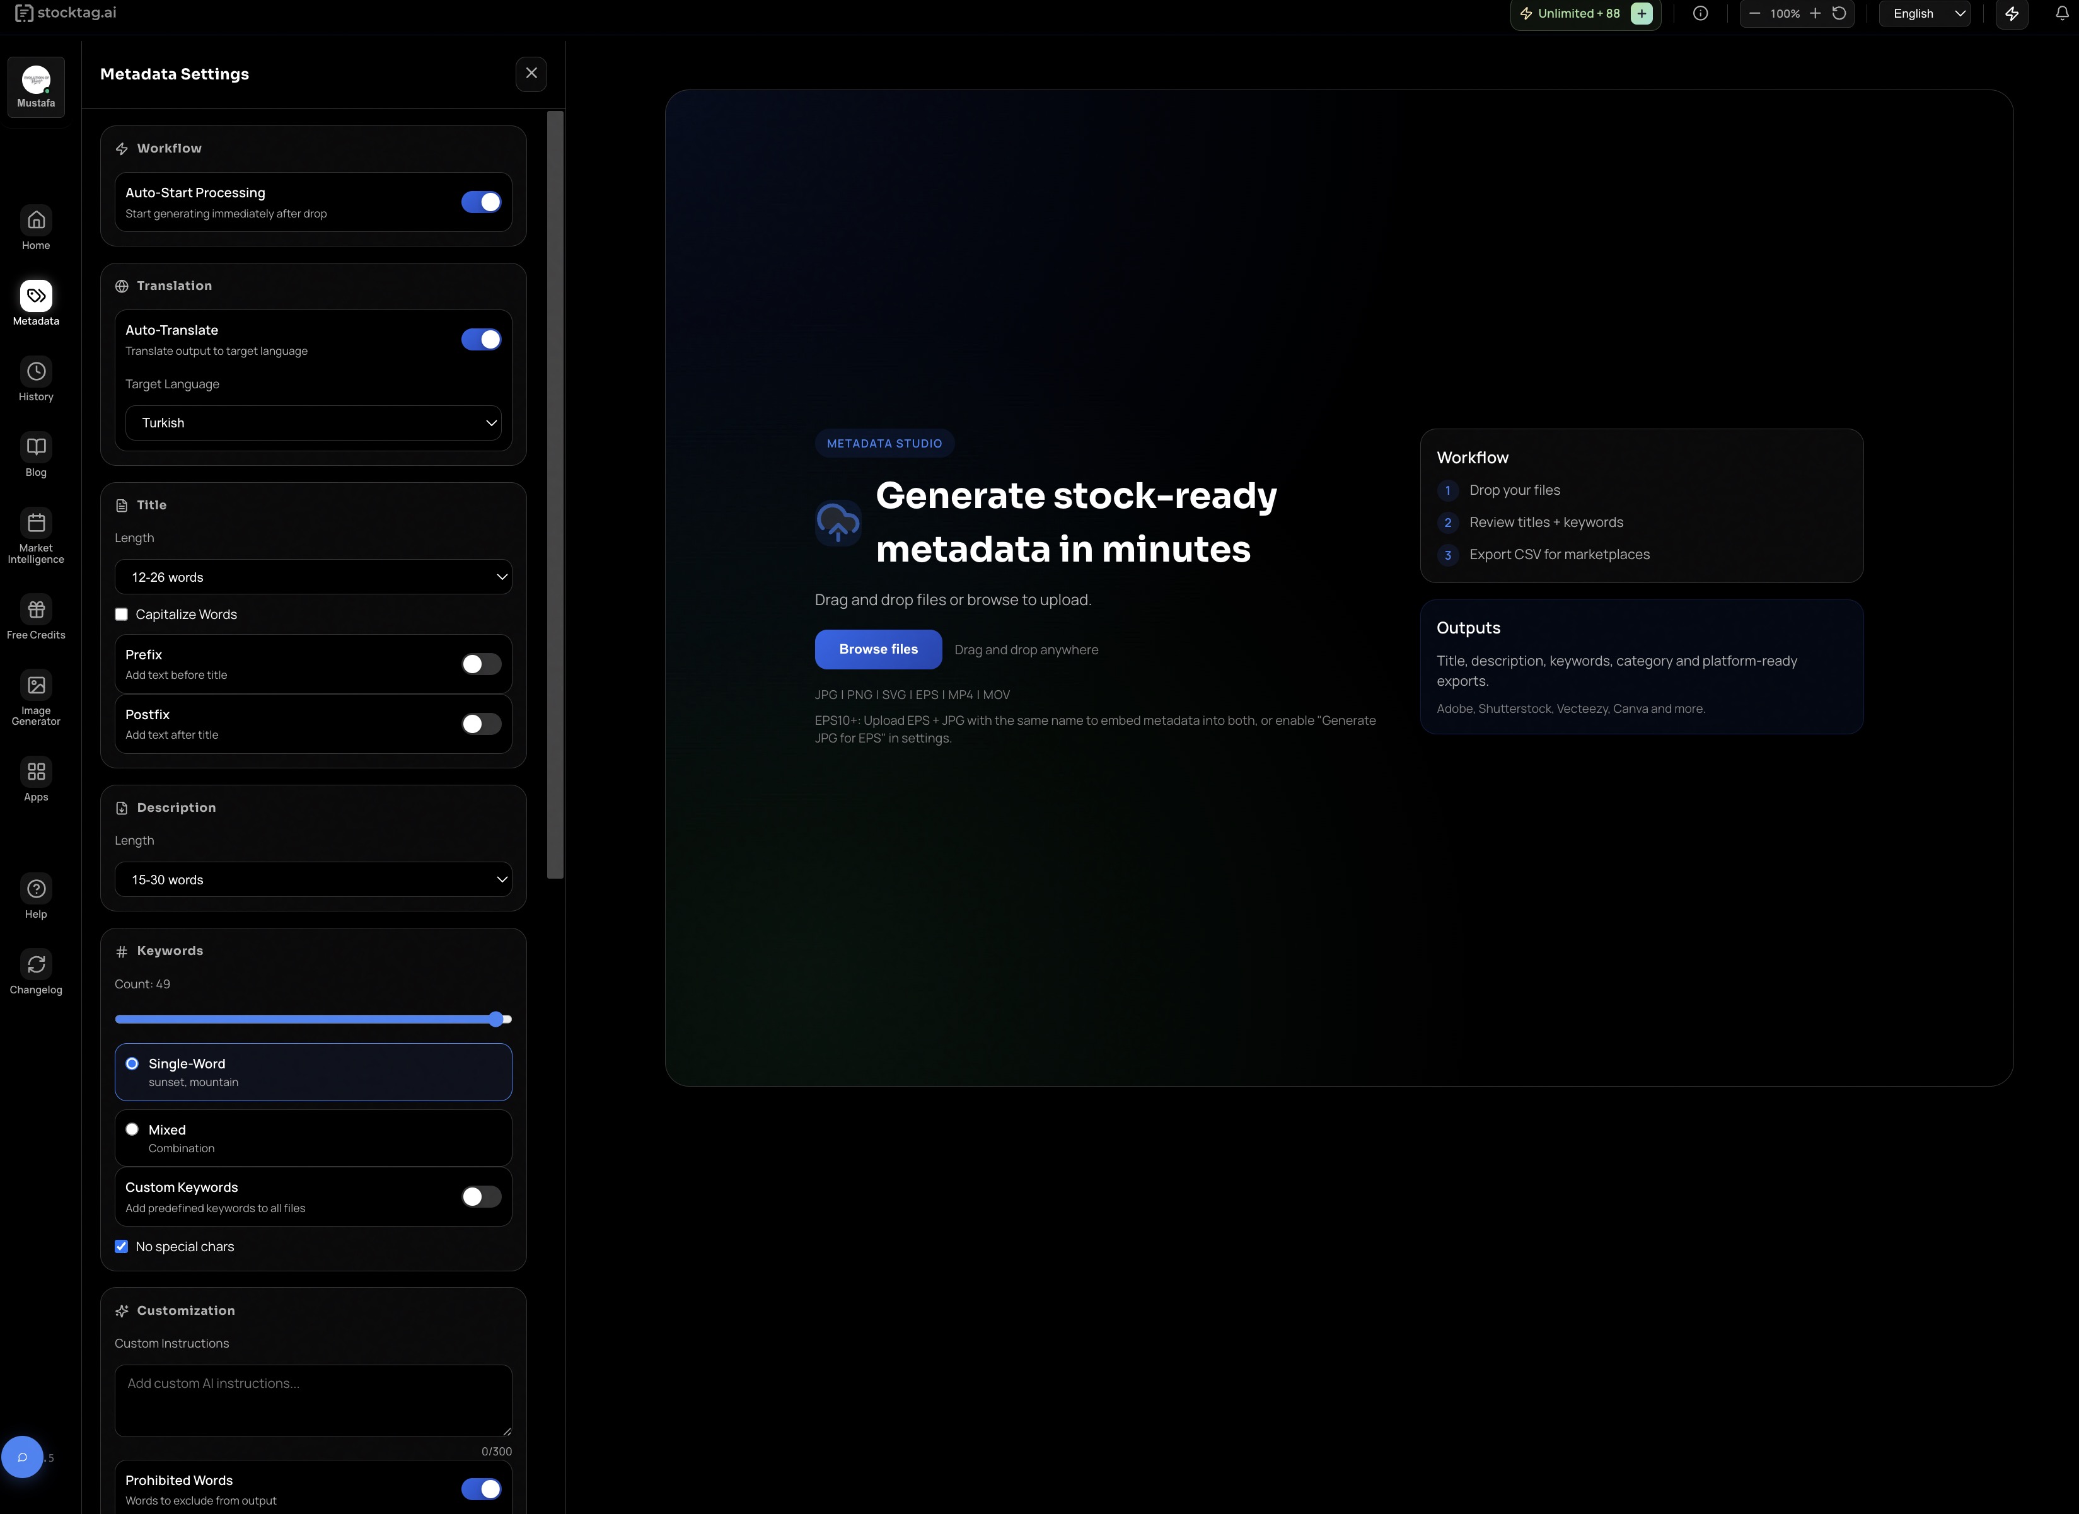Open the Changelog refresh icon
This screenshot has width=2079, height=1514.
pos(36,964)
